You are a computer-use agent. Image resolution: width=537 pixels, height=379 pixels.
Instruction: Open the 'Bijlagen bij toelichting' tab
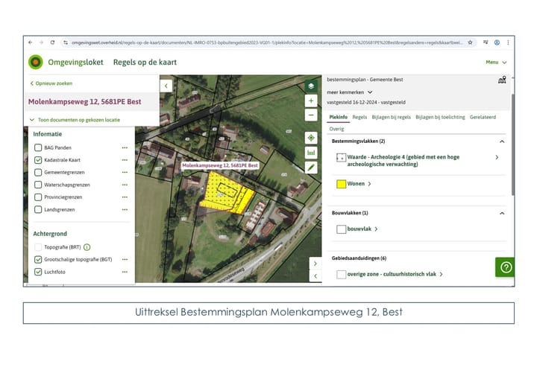click(x=440, y=117)
